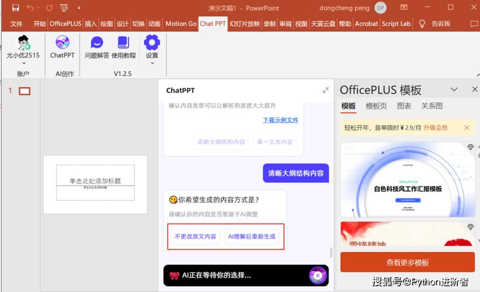This screenshot has height=292, width=480.
Task: Go to the 设计 ribbon tab
Action: pyautogui.click(x=122, y=24)
